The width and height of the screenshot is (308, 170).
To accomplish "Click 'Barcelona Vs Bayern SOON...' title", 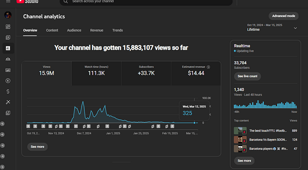I will click(268, 140).
